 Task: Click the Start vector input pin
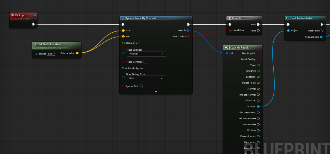click(123, 31)
